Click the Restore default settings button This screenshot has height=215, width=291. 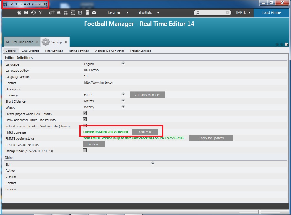94,144
